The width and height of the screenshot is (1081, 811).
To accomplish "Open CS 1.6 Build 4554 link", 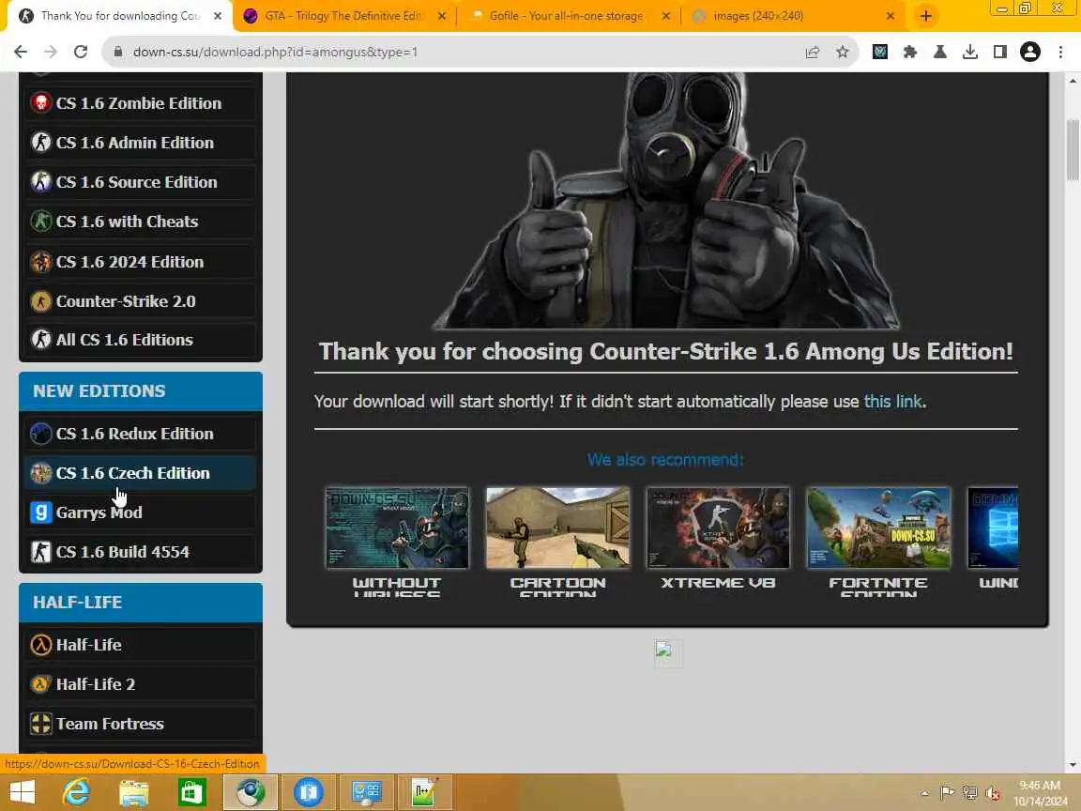I will [x=140, y=552].
